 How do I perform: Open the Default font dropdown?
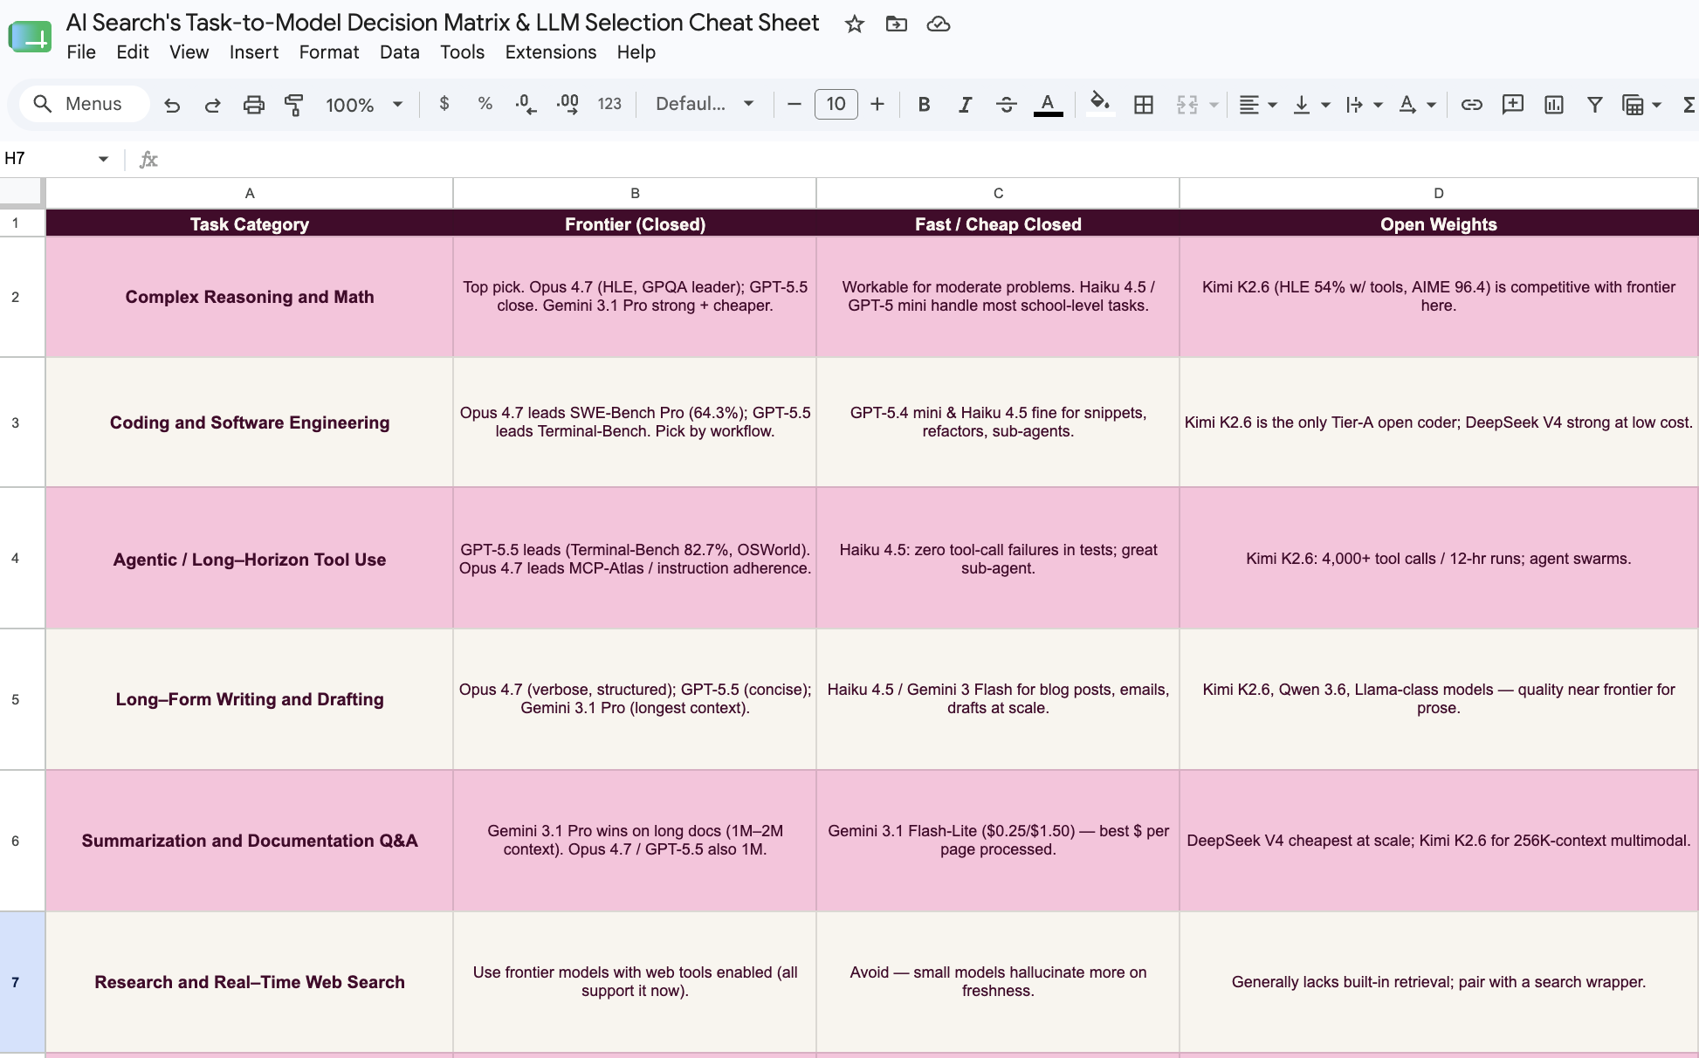[x=705, y=104]
